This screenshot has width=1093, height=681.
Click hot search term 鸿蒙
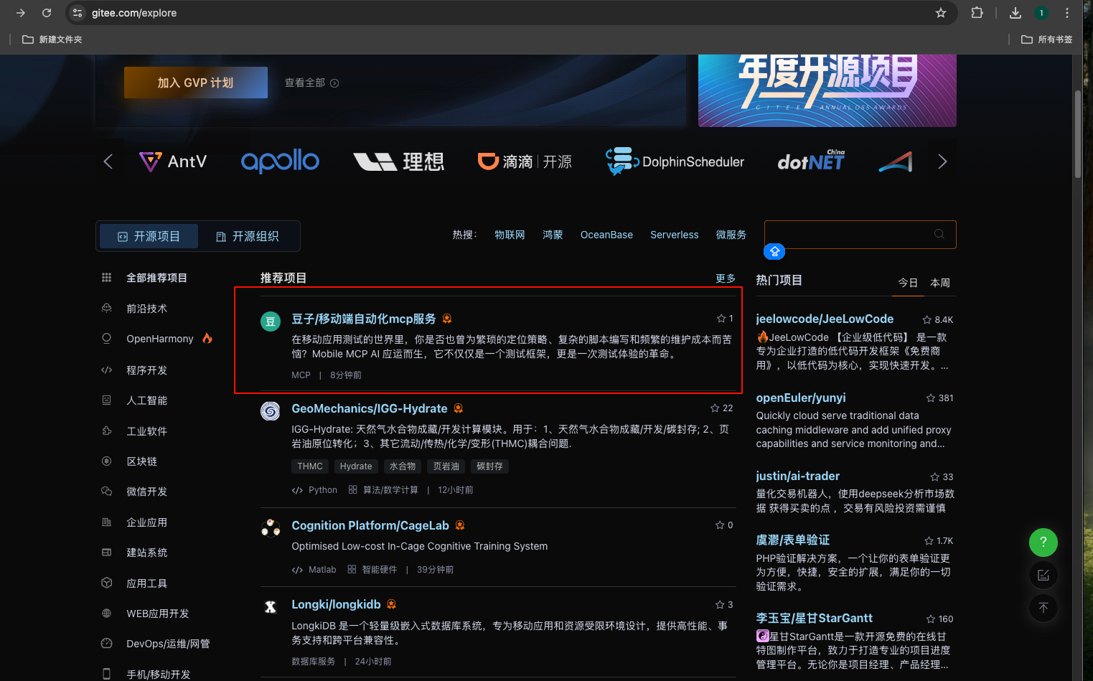point(553,235)
